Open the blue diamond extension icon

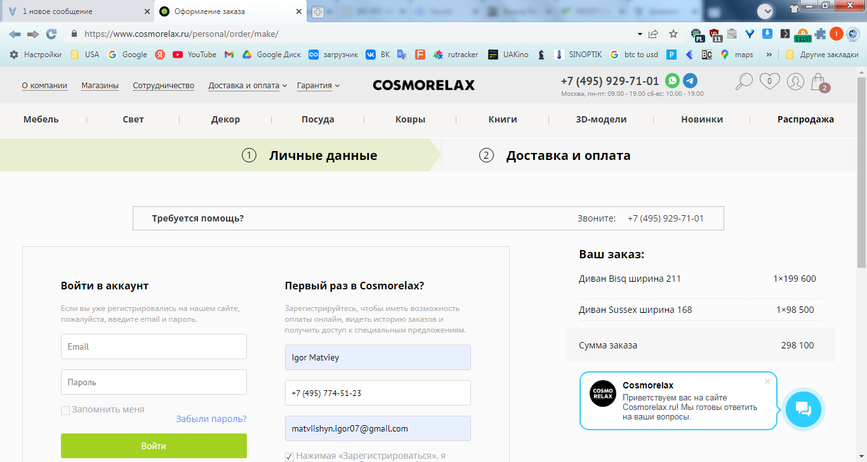coord(750,34)
